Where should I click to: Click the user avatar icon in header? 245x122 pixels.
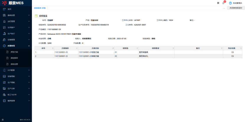click(x=230, y=3)
